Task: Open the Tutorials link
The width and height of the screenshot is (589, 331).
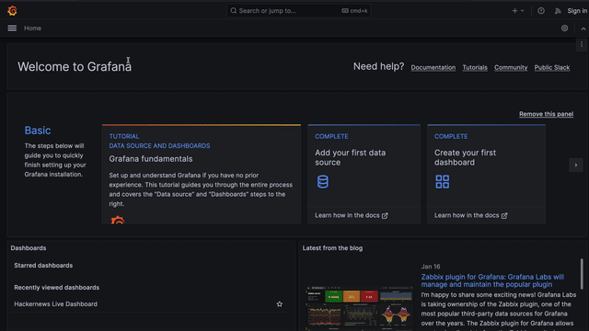Action: [475, 67]
